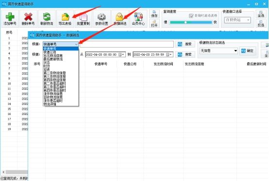Refresh logistics with 刷新物流 icon
269x181 pixels.
point(47,18)
